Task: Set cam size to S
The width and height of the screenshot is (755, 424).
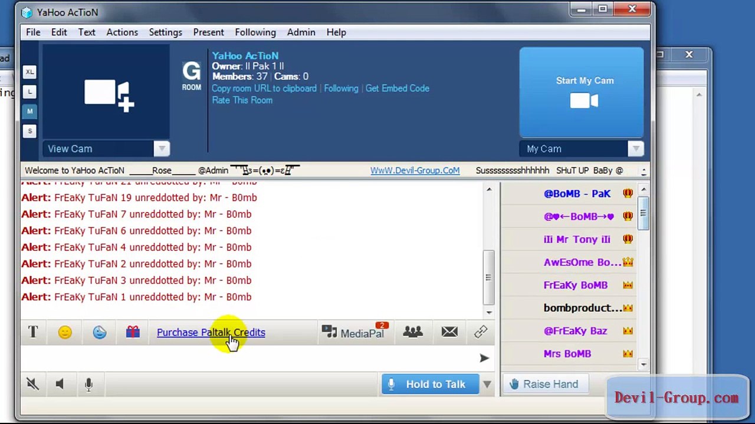Action: pyautogui.click(x=29, y=131)
